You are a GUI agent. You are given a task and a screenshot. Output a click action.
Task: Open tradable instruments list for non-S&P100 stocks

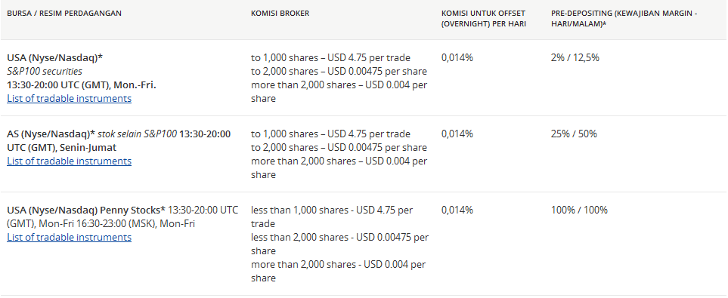point(70,161)
